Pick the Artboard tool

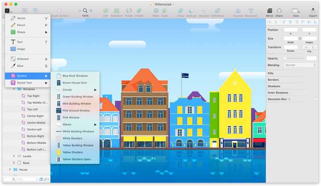click(x=28, y=59)
